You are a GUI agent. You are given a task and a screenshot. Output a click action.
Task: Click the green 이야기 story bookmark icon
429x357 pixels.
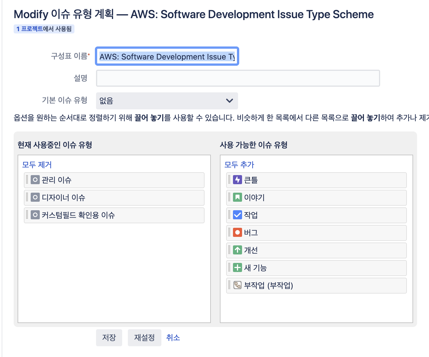(x=238, y=197)
